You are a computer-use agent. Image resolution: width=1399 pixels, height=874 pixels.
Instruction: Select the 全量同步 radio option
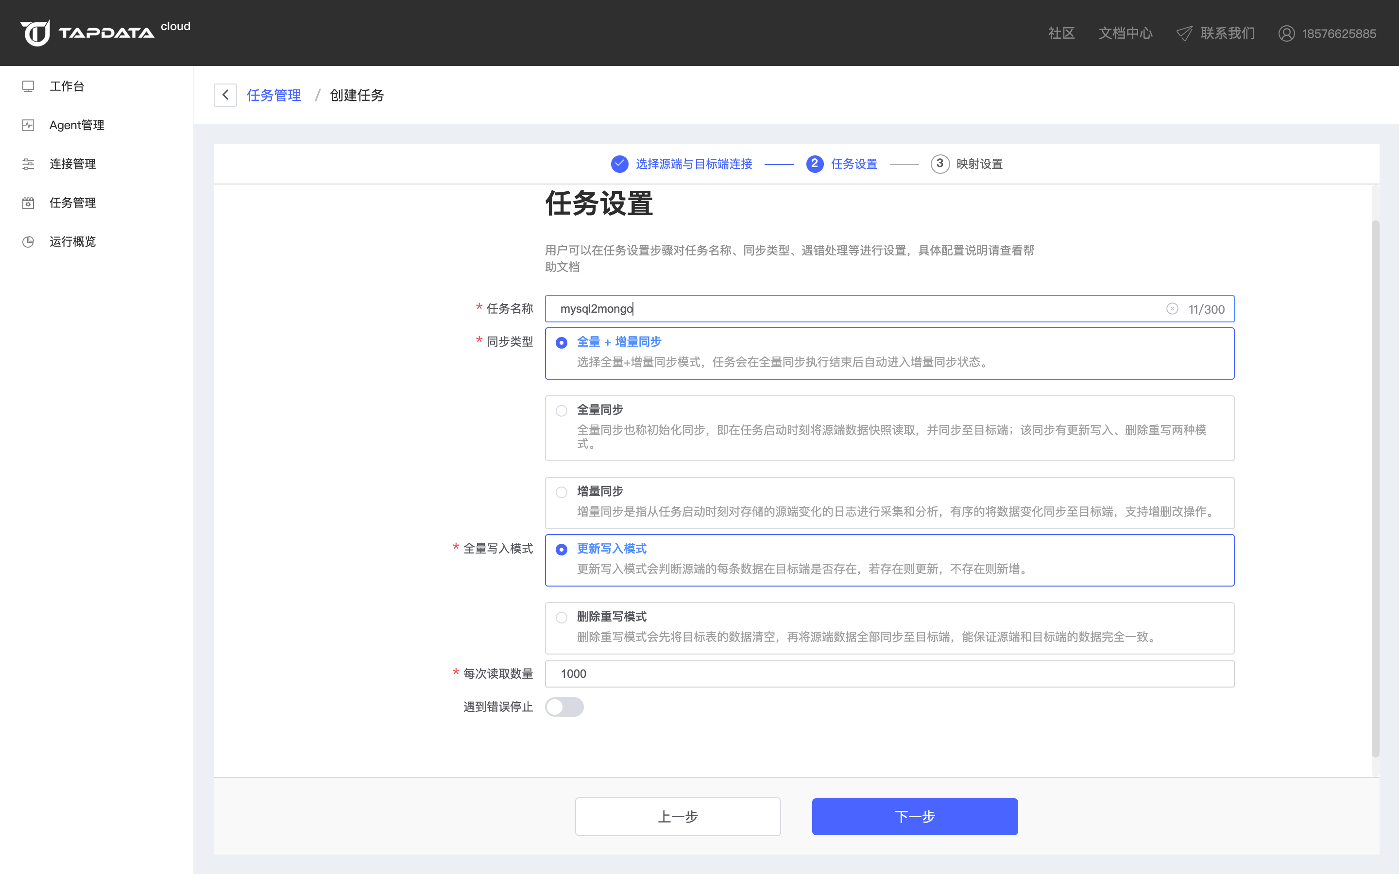coord(562,410)
